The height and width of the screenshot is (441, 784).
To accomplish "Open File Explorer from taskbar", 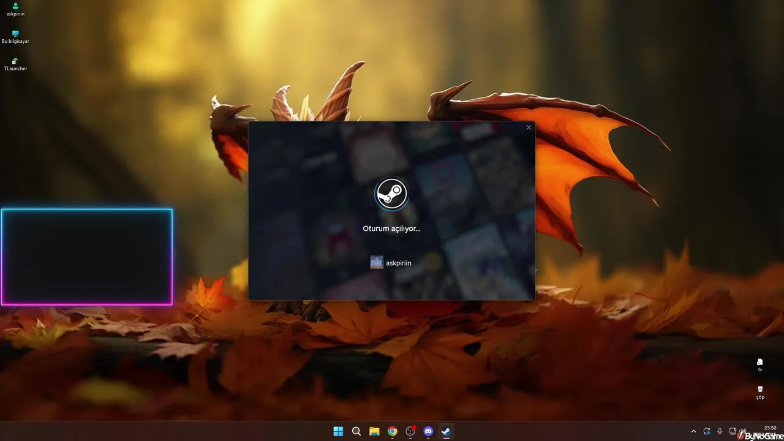I will point(374,431).
